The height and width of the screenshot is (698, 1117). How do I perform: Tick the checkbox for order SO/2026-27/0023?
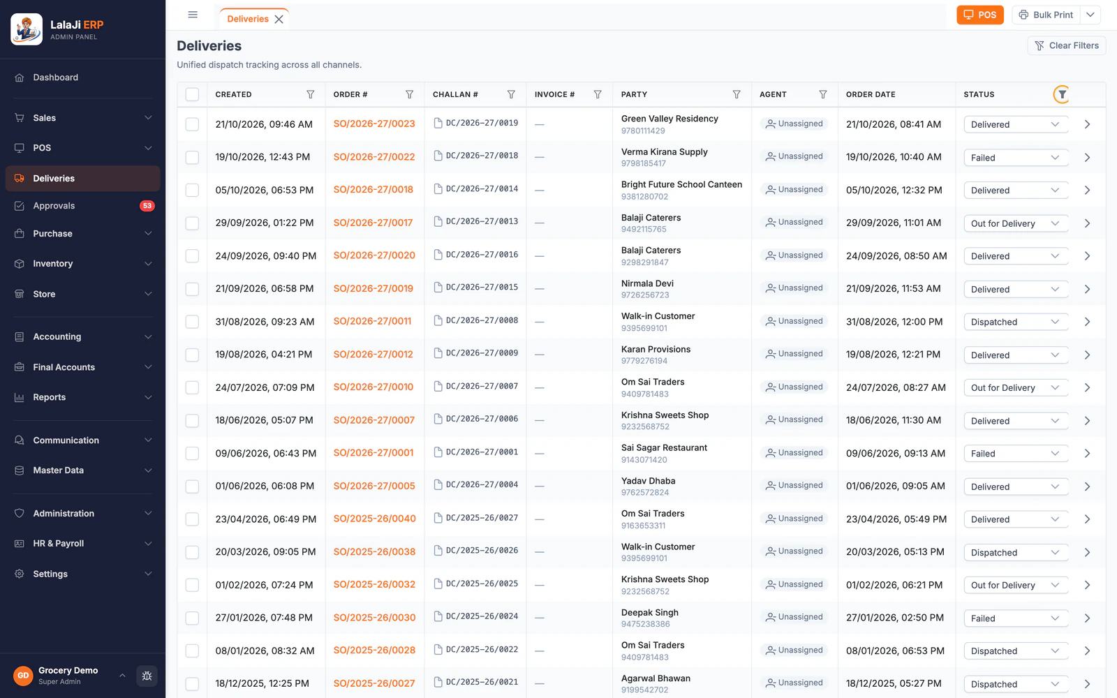click(x=192, y=124)
